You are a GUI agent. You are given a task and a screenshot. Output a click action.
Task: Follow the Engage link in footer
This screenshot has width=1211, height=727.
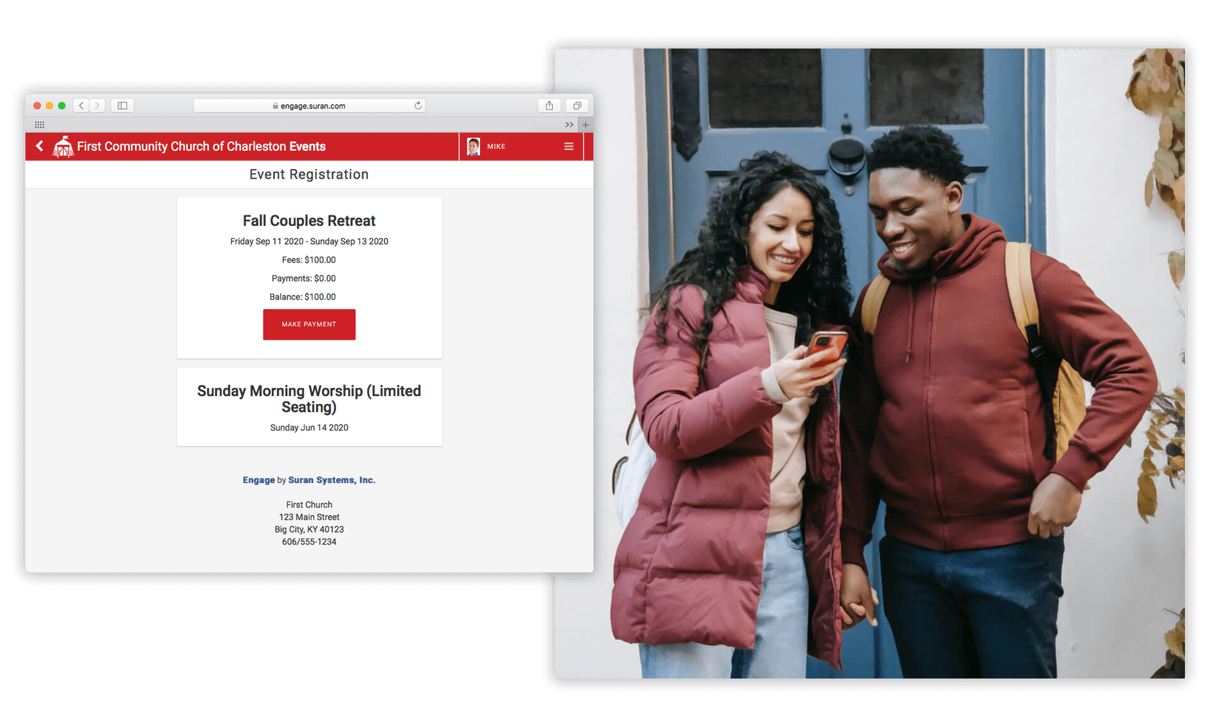tap(259, 480)
